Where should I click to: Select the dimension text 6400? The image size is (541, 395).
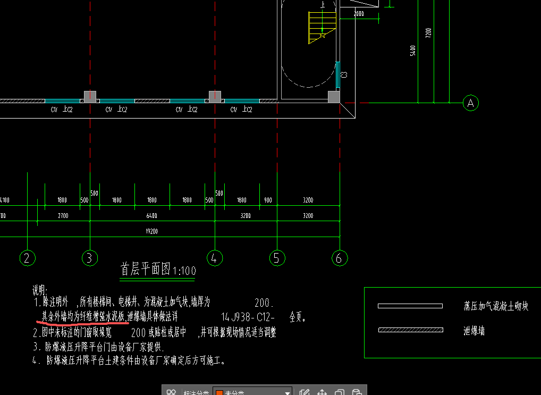coord(152,216)
